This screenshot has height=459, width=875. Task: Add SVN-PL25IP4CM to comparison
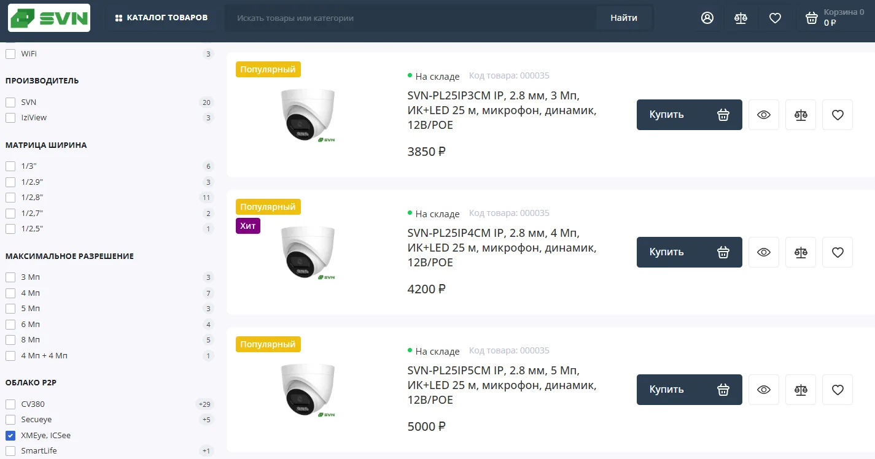tap(801, 252)
